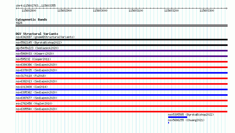The image size is (235, 133).
Task: Select the red bar under nsv6382013
Action: 121,84
